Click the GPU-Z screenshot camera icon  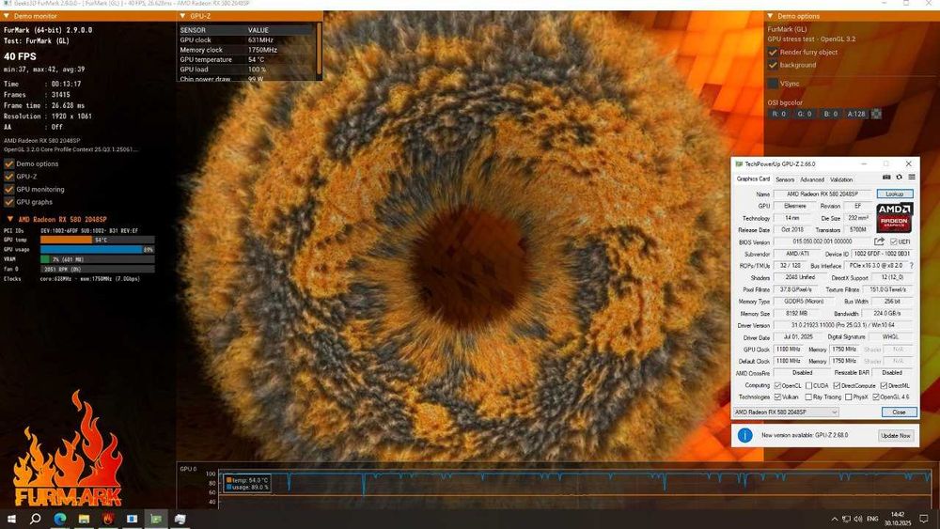886,178
